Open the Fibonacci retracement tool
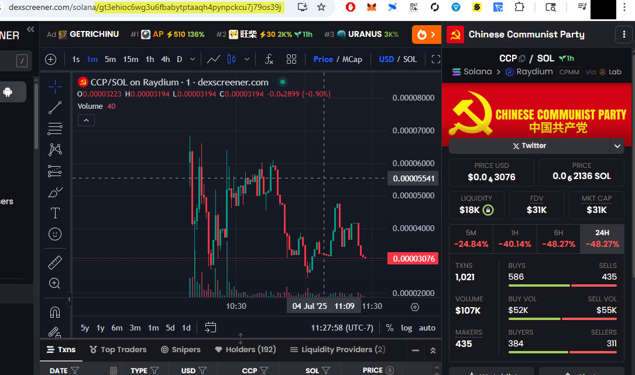This screenshot has height=375, width=635. [55, 129]
